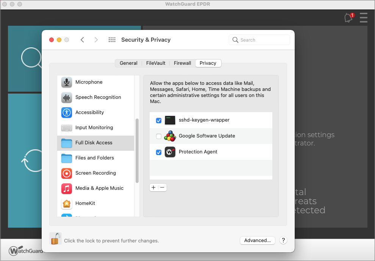Switch to the FileVault tab
The width and height of the screenshot is (375, 261).
point(155,63)
